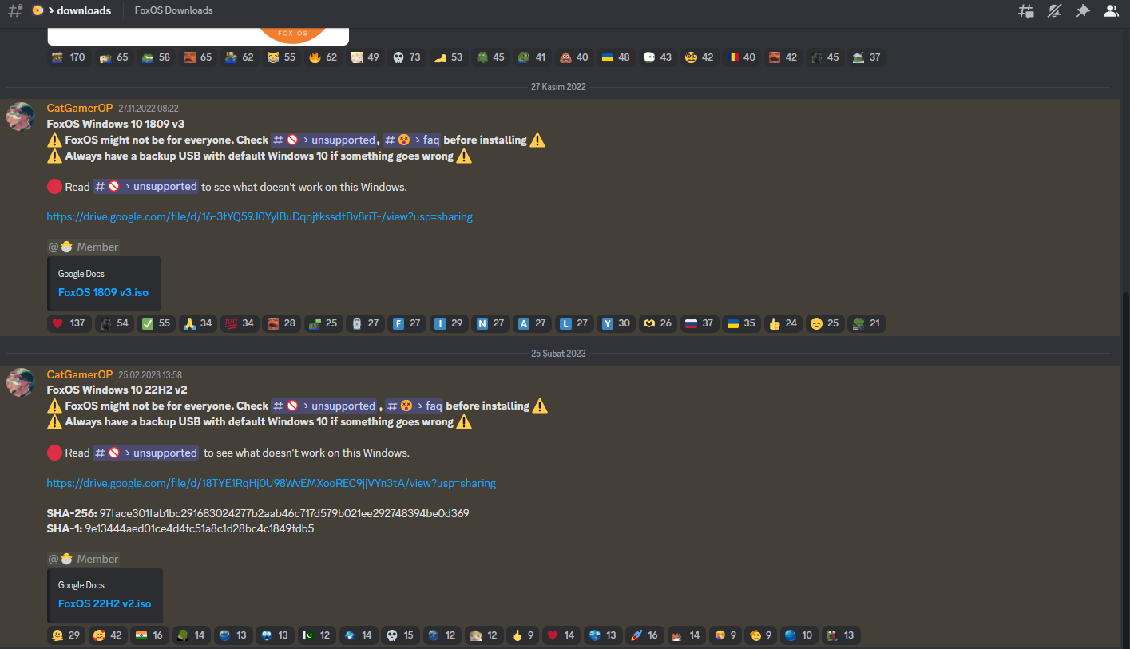Click the letter F reaction
Viewport: 1130px width, 649px height.
pyautogui.click(x=406, y=323)
